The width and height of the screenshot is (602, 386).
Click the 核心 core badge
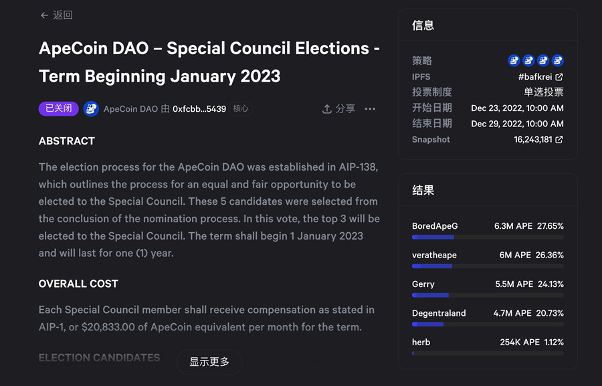pos(241,109)
